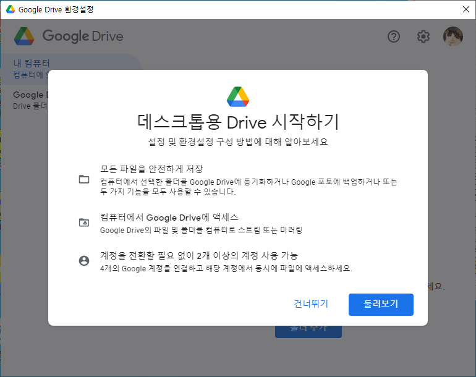
Task: Click the Drive logo at the top of the dialog
Action: coord(238,97)
